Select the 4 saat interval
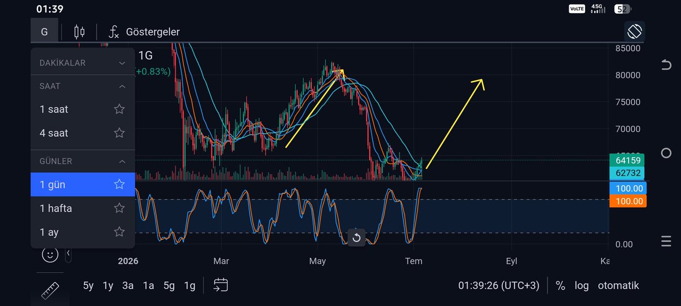The height and width of the screenshot is (306, 681). point(83,133)
